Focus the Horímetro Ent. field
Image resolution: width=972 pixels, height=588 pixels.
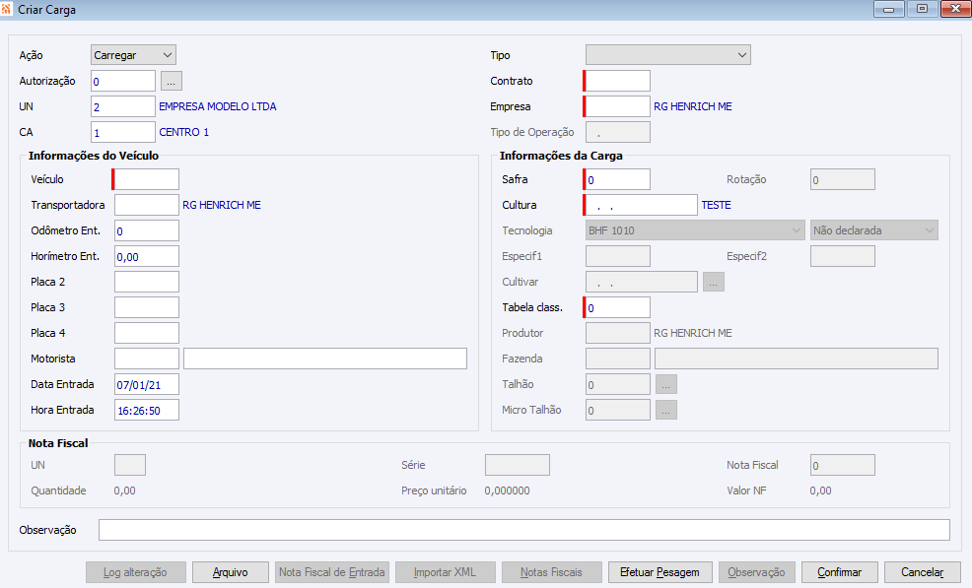[147, 256]
